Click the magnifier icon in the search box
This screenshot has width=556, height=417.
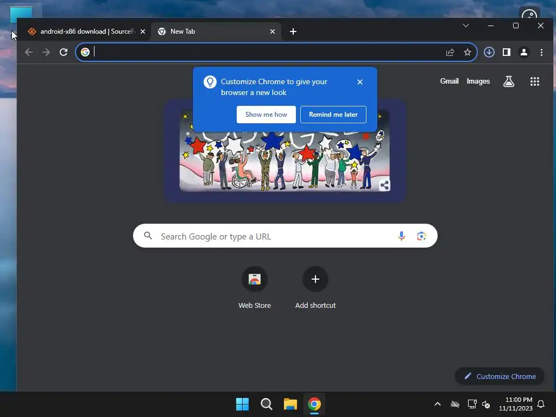pyautogui.click(x=148, y=236)
